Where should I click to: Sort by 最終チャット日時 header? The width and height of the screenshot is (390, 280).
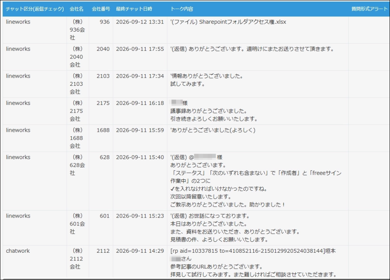(x=134, y=9)
